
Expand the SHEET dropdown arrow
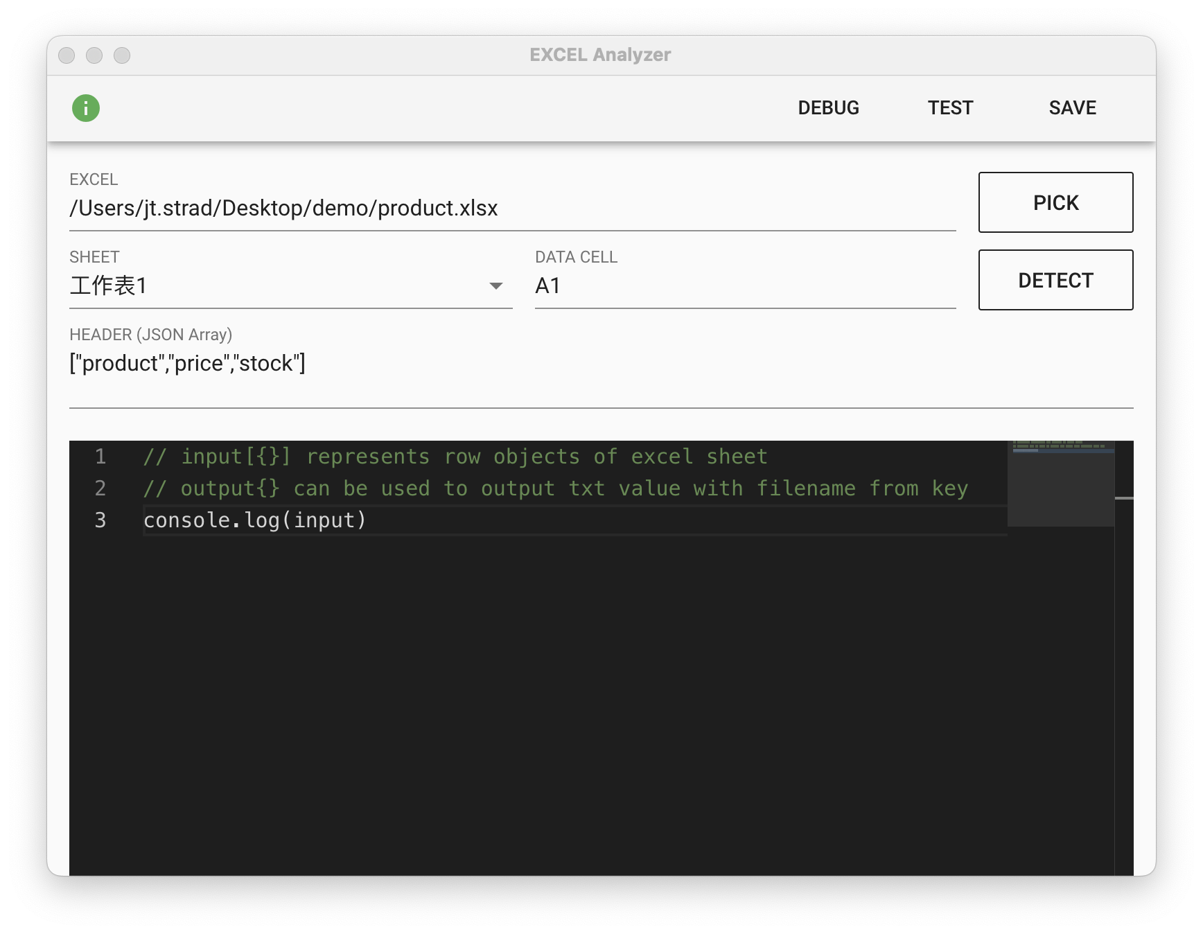tap(495, 286)
